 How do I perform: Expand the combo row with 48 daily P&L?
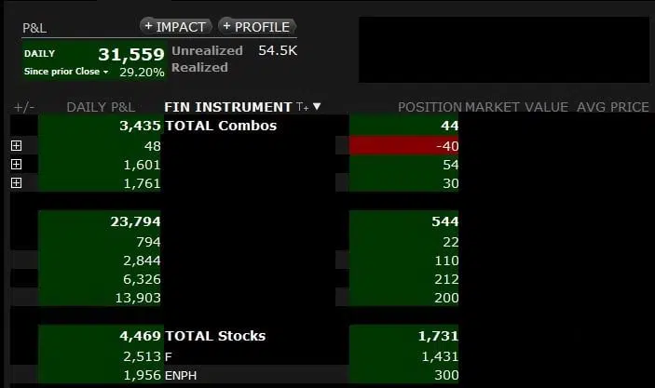16,145
